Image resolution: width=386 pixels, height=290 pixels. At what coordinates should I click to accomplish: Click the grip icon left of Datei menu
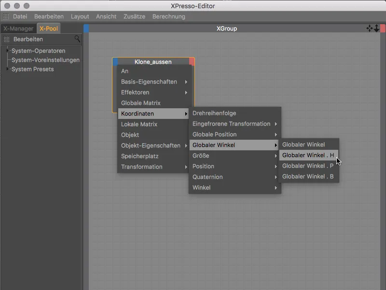pyautogui.click(x=6, y=16)
